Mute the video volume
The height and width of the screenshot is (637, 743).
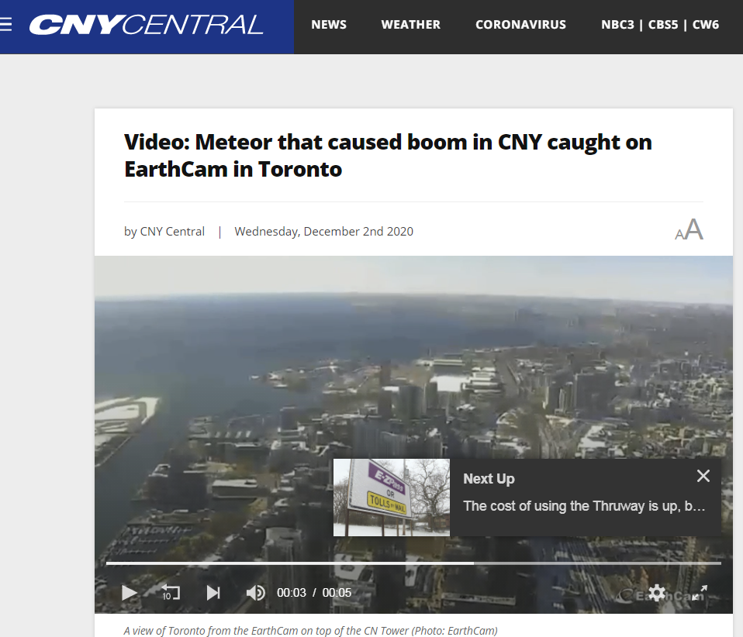pyautogui.click(x=256, y=593)
